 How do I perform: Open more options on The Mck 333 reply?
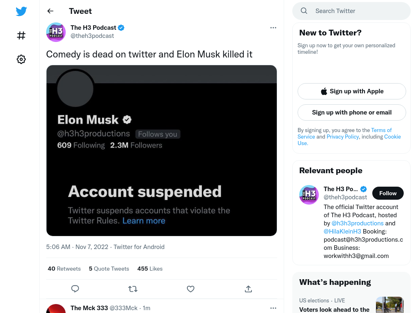(x=273, y=308)
